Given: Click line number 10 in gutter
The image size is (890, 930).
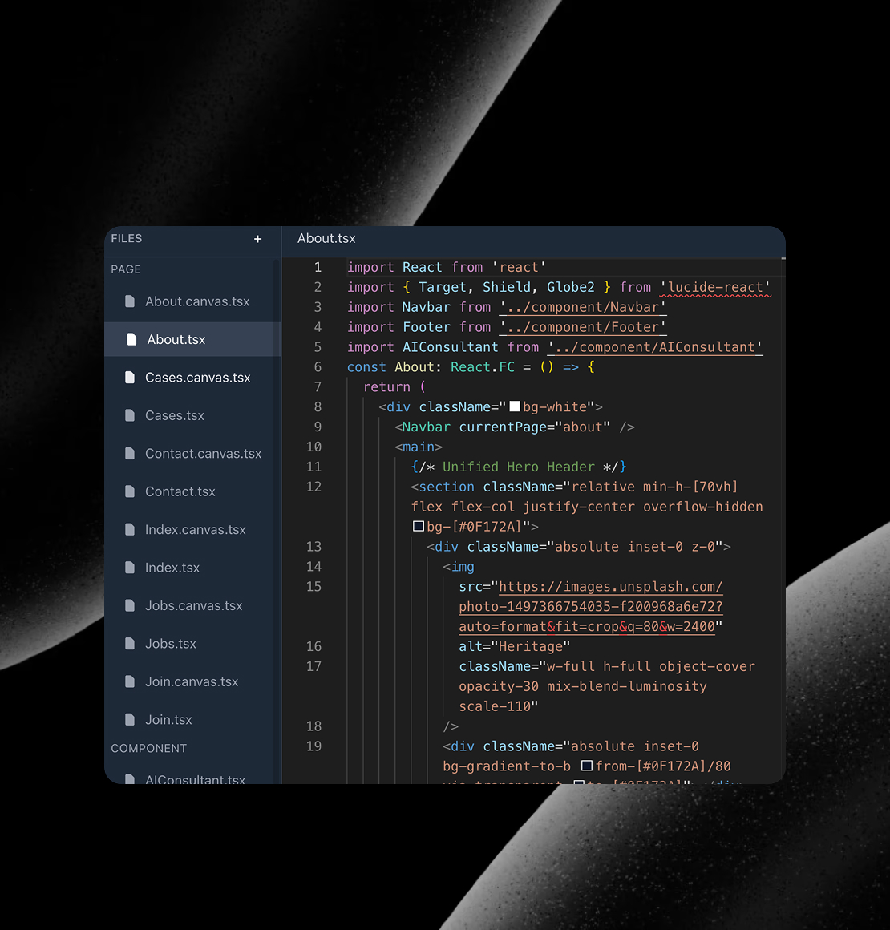Looking at the screenshot, I should click(x=314, y=447).
